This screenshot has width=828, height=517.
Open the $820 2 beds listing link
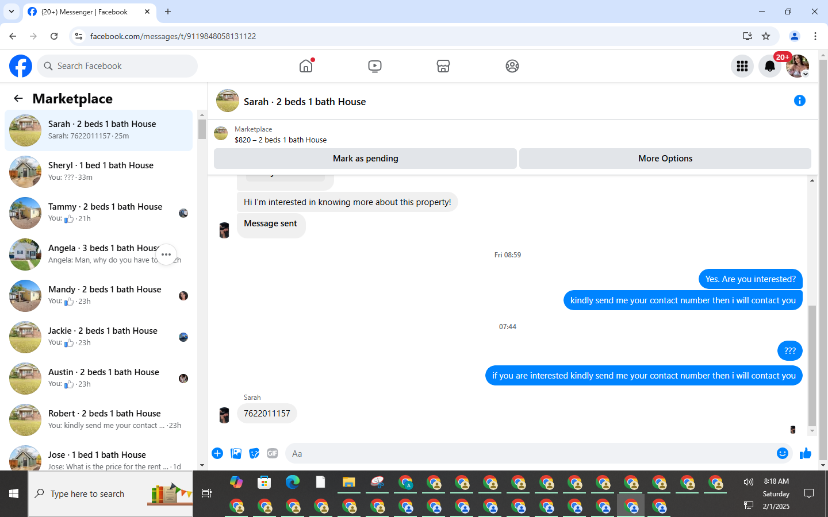pyautogui.click(x=281, y=140)
